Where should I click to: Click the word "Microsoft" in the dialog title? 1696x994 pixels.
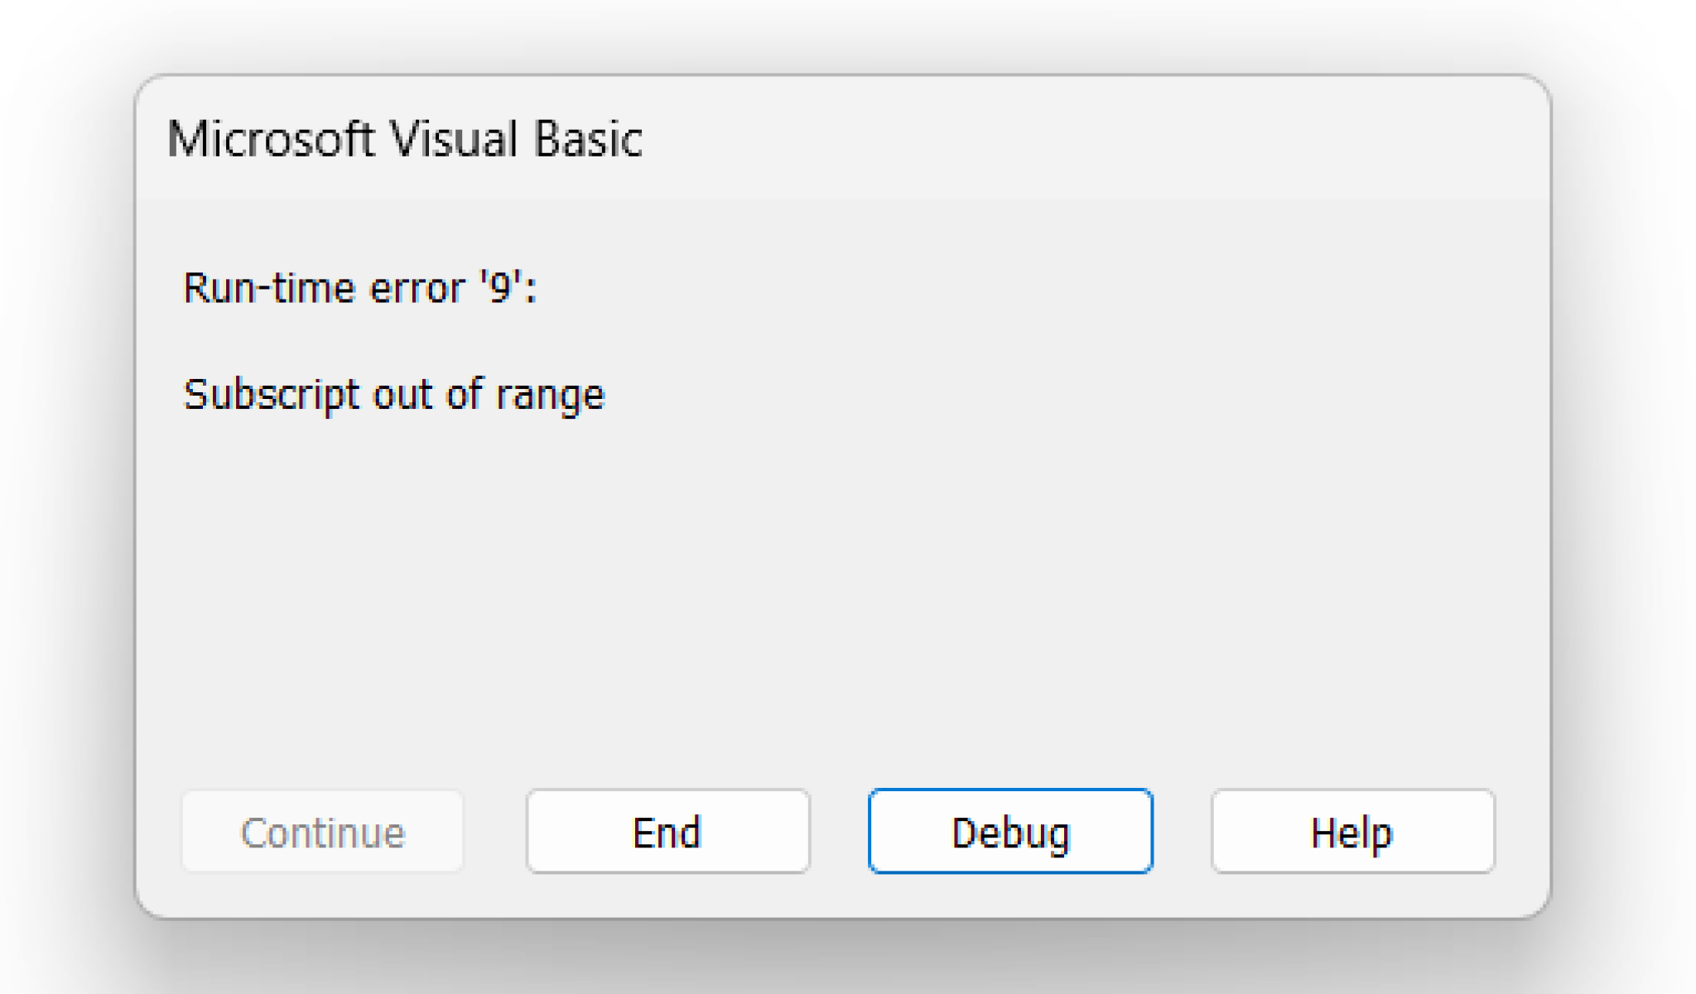point(270,138)
